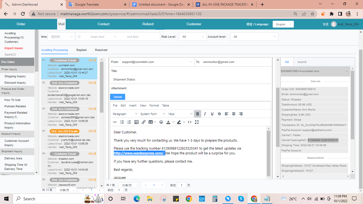Click the insert link icon
The image size is (363, 204).
143,122
